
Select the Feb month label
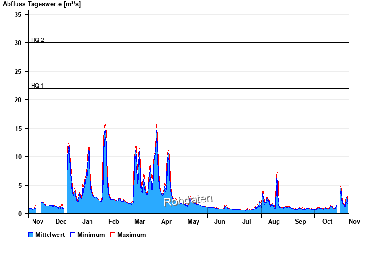tap(114, 221)
